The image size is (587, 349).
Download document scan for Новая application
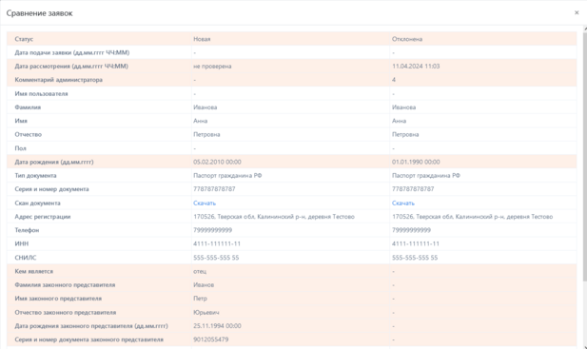(x=205, y=204)
